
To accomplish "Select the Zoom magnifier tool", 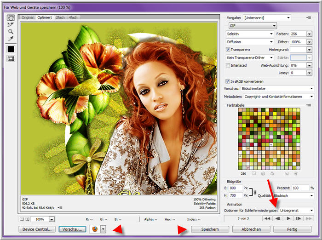I will tap(11, 31).
